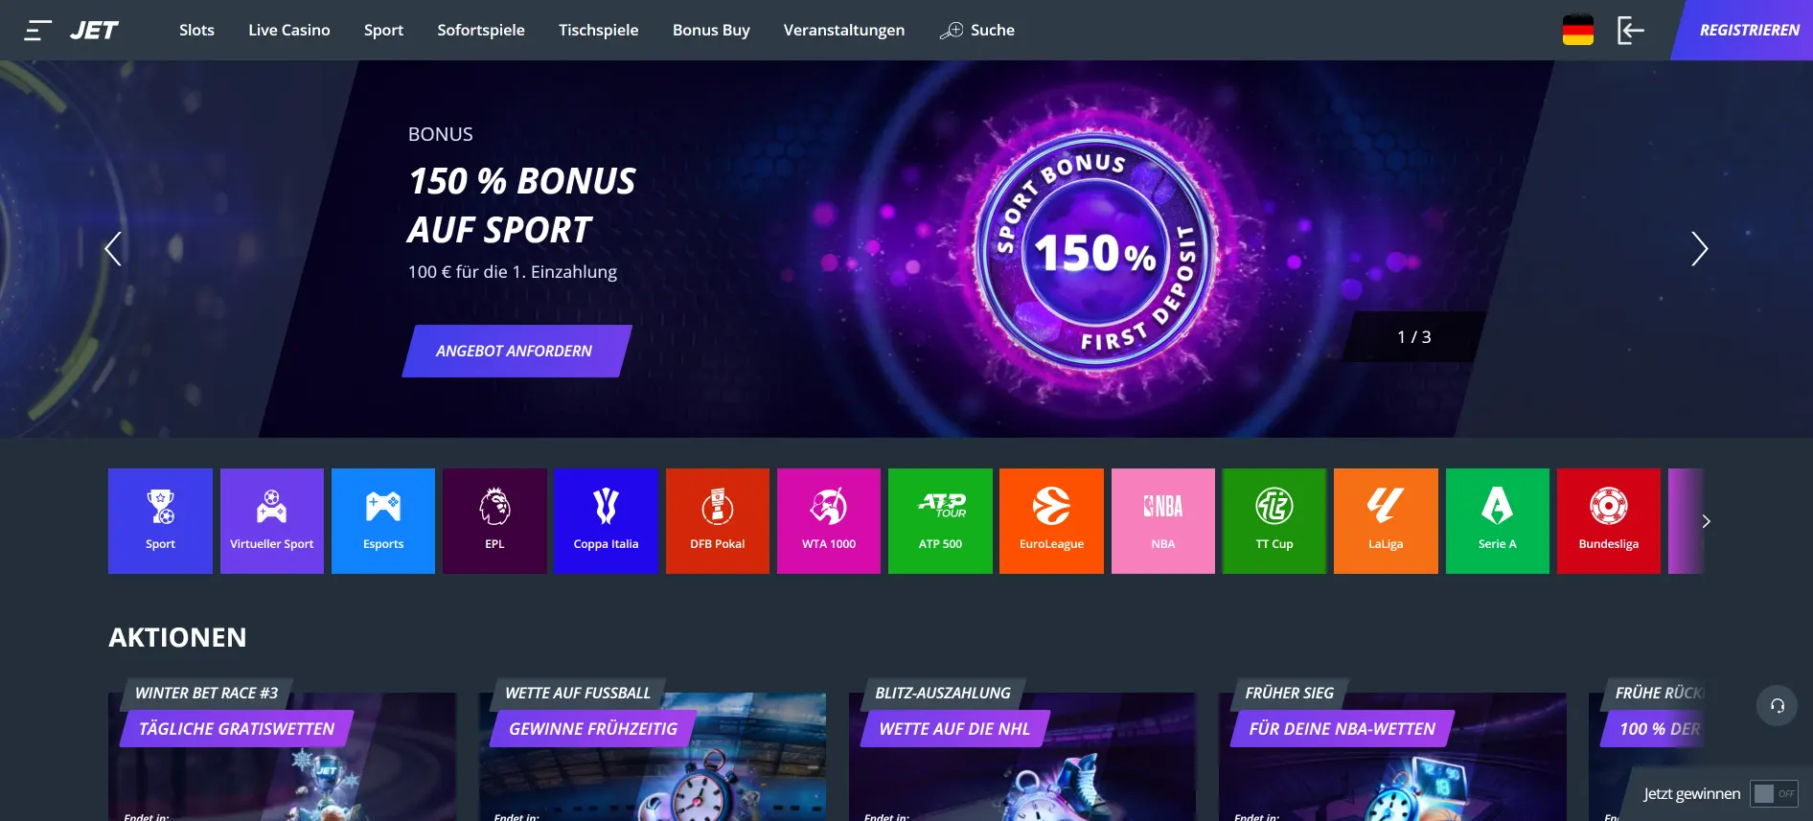Open German flag language selector
Image resolution: width=1813 pixels, height=821 pixels.
coord(1578,31)
